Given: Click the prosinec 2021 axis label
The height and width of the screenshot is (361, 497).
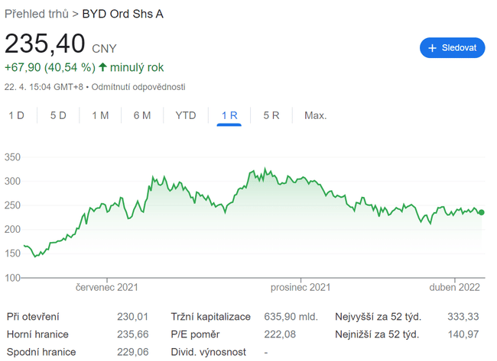Looking at the screenshot, I should 300,288.
